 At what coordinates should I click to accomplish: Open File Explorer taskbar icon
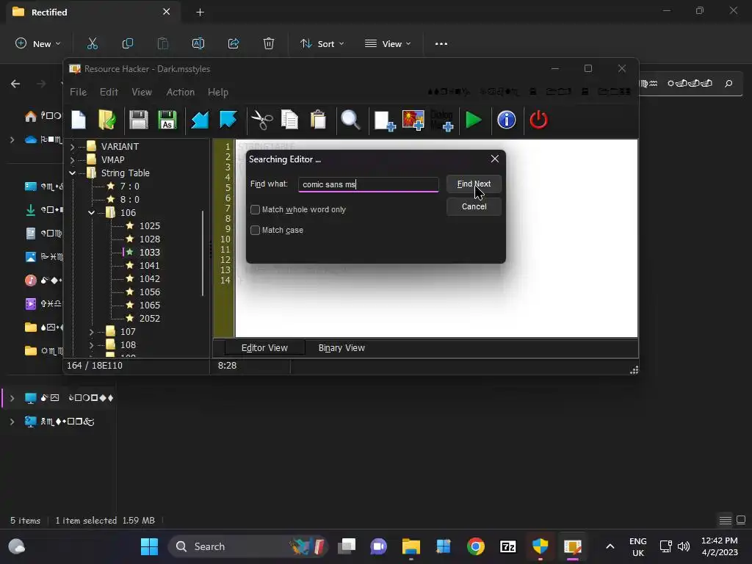411,546
